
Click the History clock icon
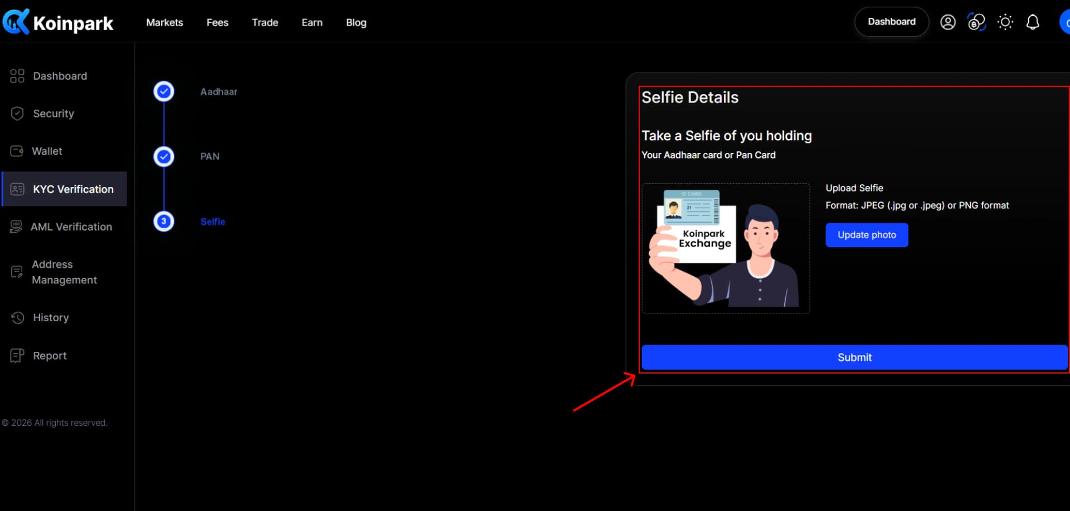pos(17,317)
